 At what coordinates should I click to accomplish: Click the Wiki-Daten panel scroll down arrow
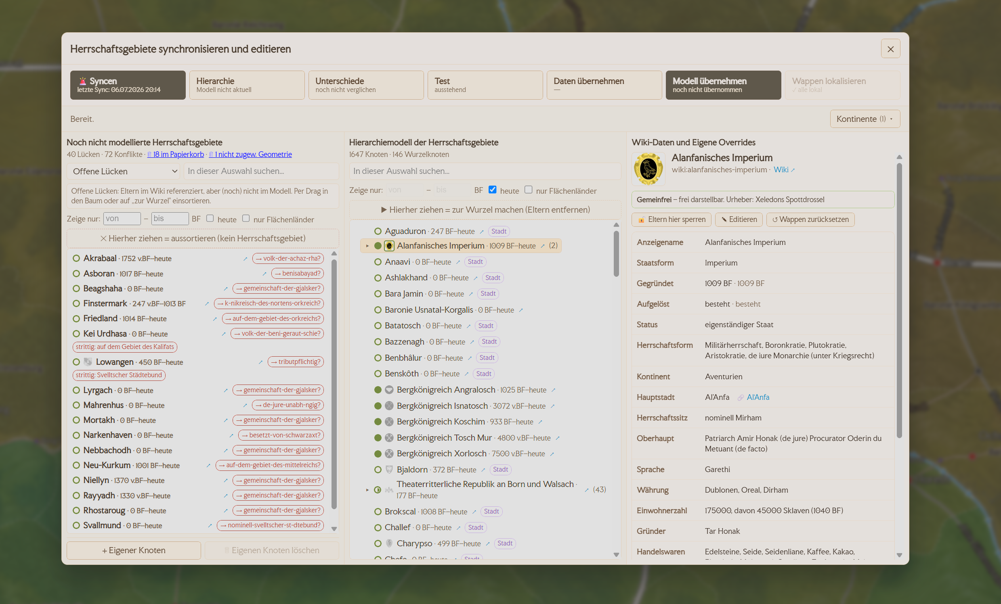click(899, 555)
